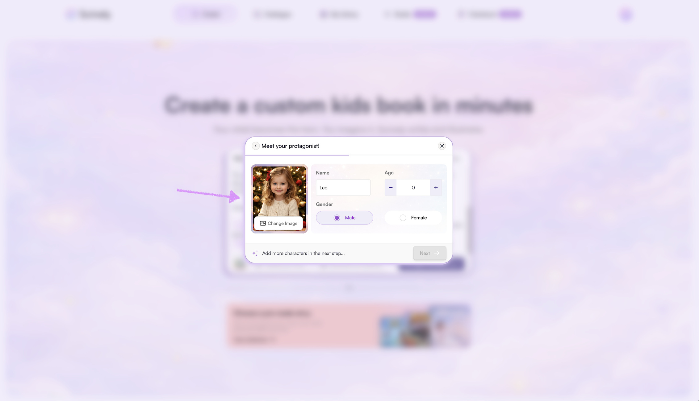Select the Male gender option
This screenshot has height=401, width=699.
(x=345, y=218)
